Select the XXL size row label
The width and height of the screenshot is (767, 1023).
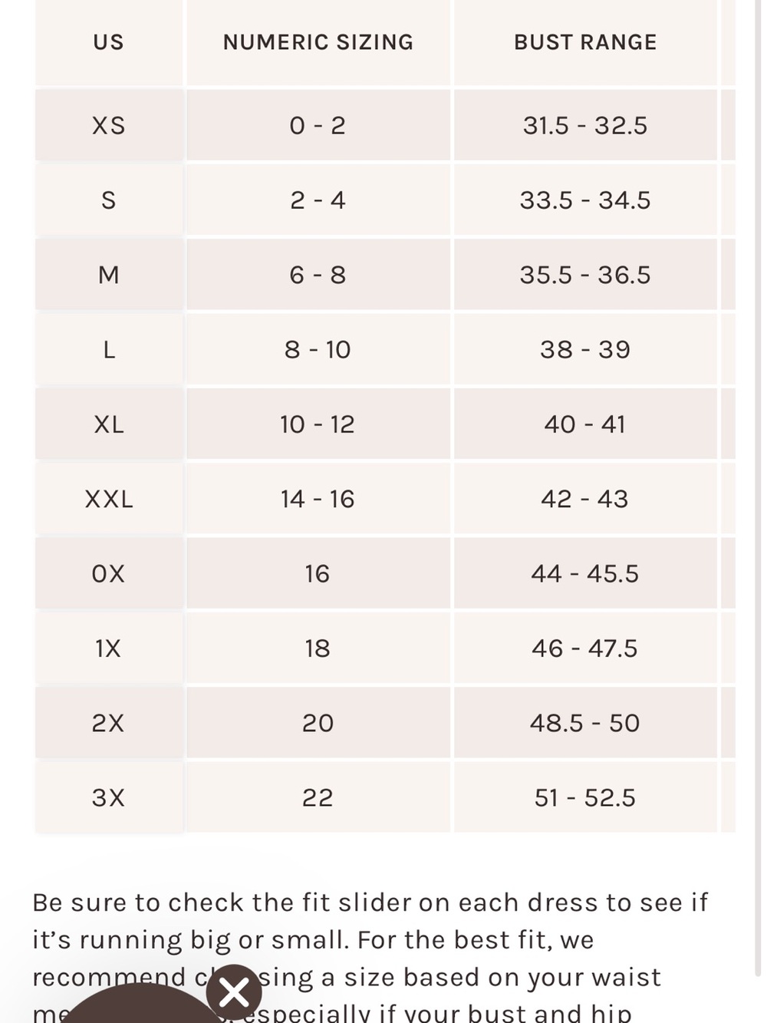point(109,499)
